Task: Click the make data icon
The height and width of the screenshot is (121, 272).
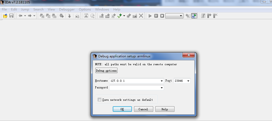Action: 107,16
